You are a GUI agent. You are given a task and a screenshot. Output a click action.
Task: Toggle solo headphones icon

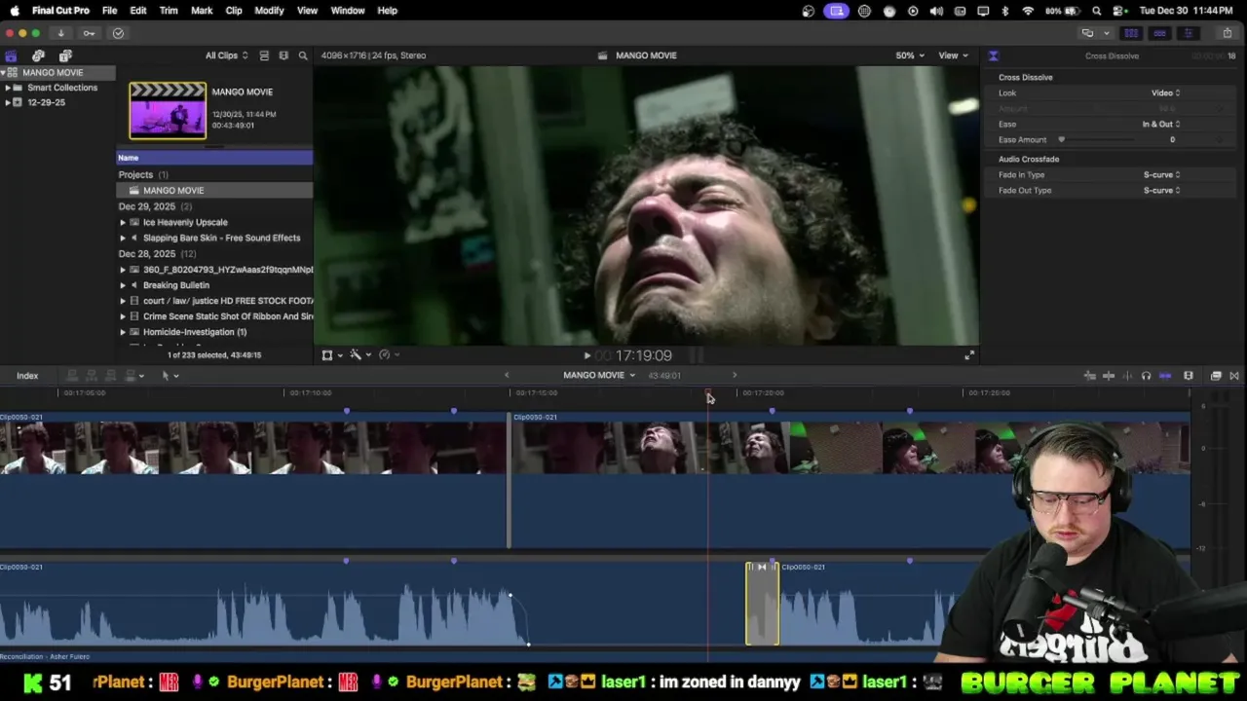coord(1146,376)
